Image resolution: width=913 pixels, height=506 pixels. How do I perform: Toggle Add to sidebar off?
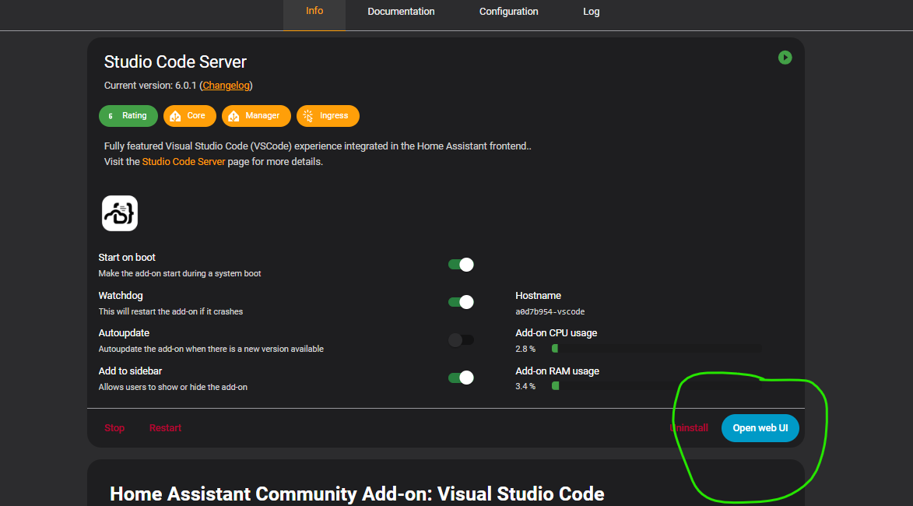pos(461,378)
